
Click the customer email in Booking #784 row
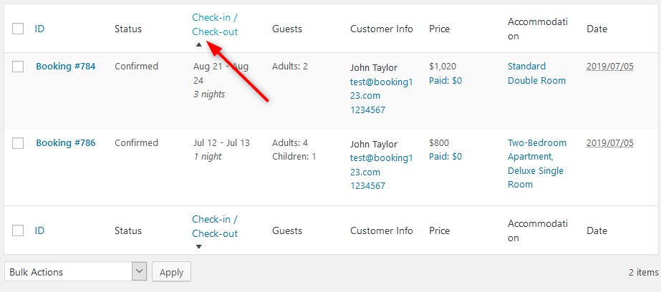point(381,89)
